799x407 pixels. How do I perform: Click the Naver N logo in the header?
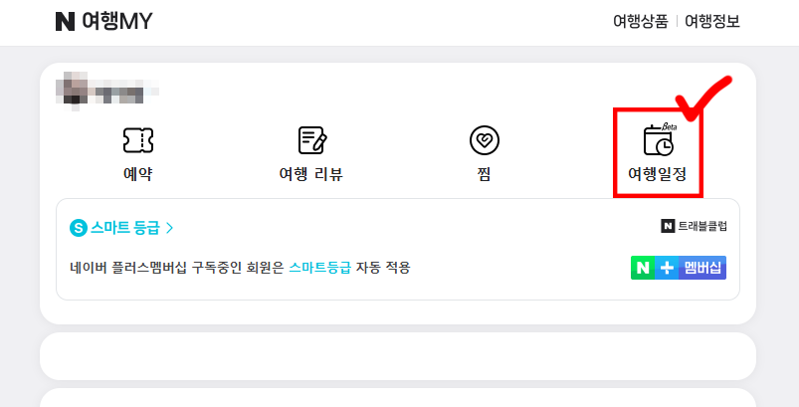click(x=66, y=22)
